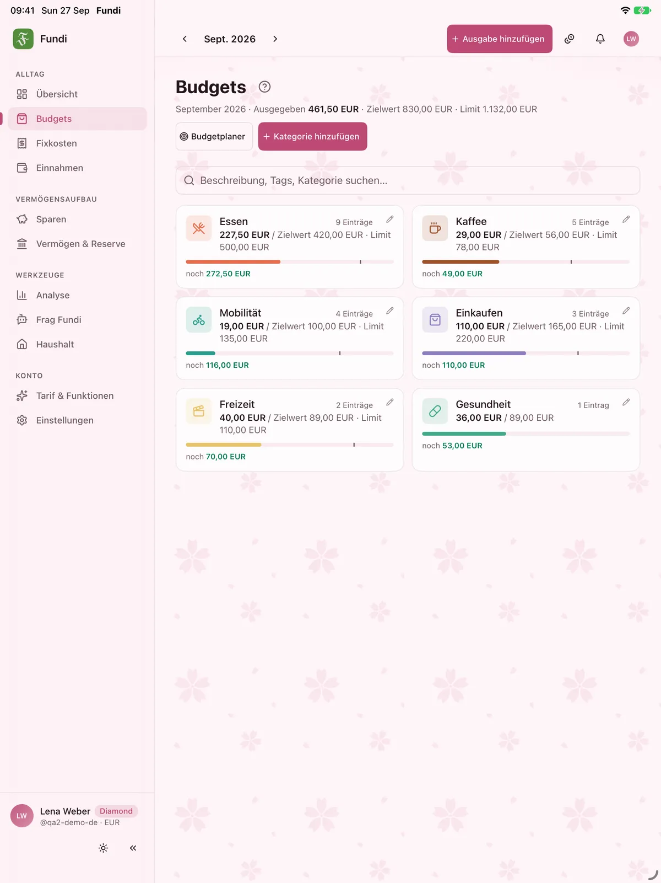Open Sparen in the sidebar

coord(77,220)
